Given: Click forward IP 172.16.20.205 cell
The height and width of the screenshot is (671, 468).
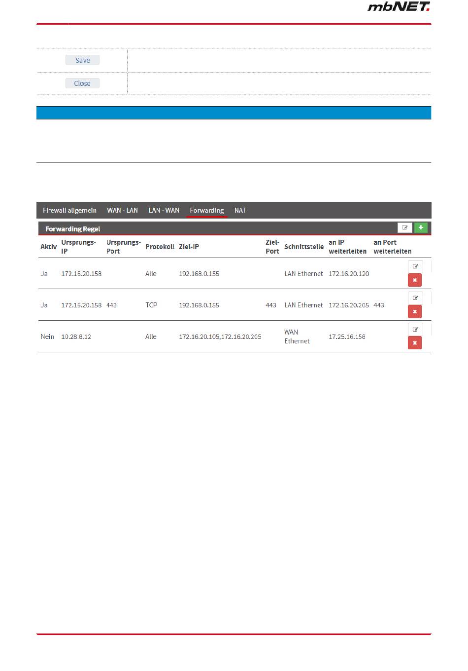Looking at the screenshot, I should (349, 305).
